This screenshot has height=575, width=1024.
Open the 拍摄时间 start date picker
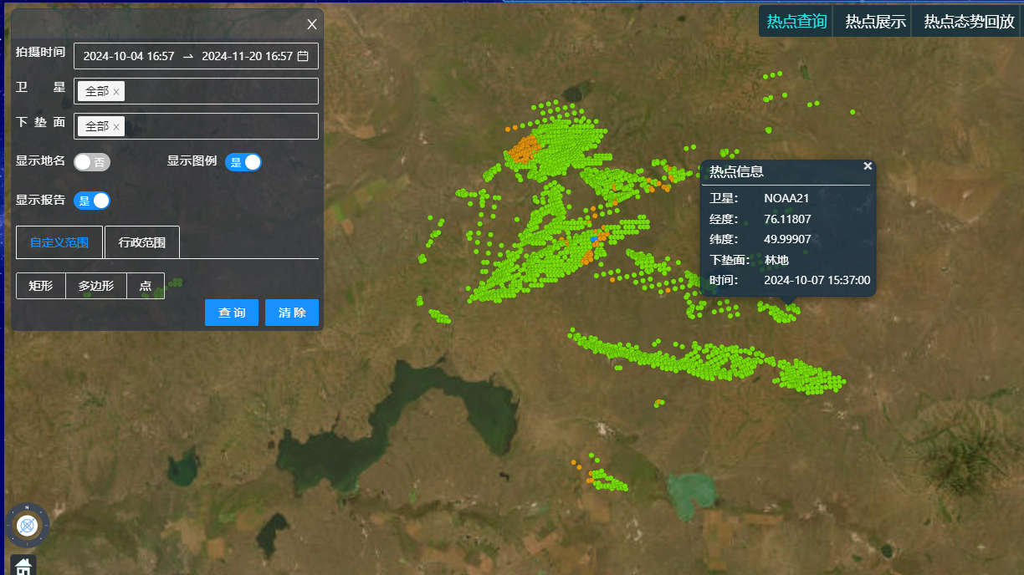click(129, 56)
